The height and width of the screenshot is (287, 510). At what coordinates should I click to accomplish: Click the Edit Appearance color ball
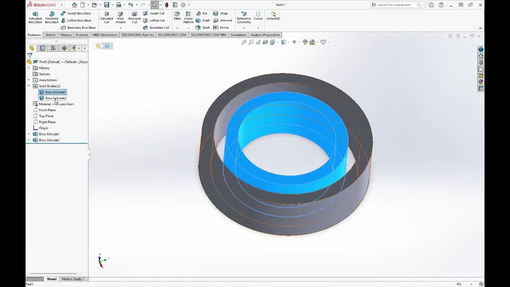pos(305,42)
